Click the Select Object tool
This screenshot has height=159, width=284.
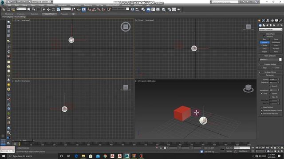pyautogui.click(x=29, y=9)
